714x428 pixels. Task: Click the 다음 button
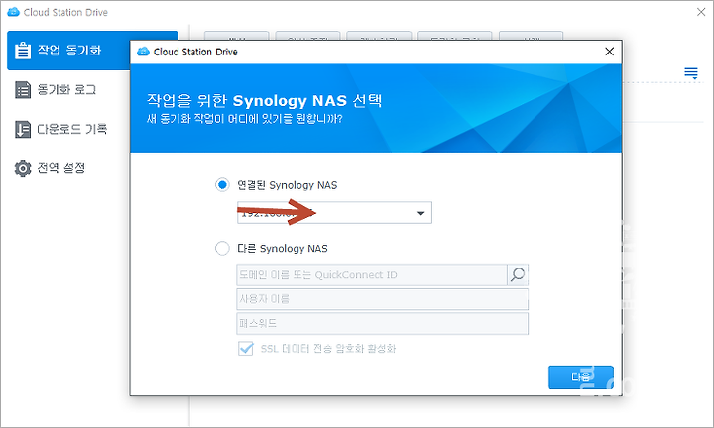click(580, 377)
